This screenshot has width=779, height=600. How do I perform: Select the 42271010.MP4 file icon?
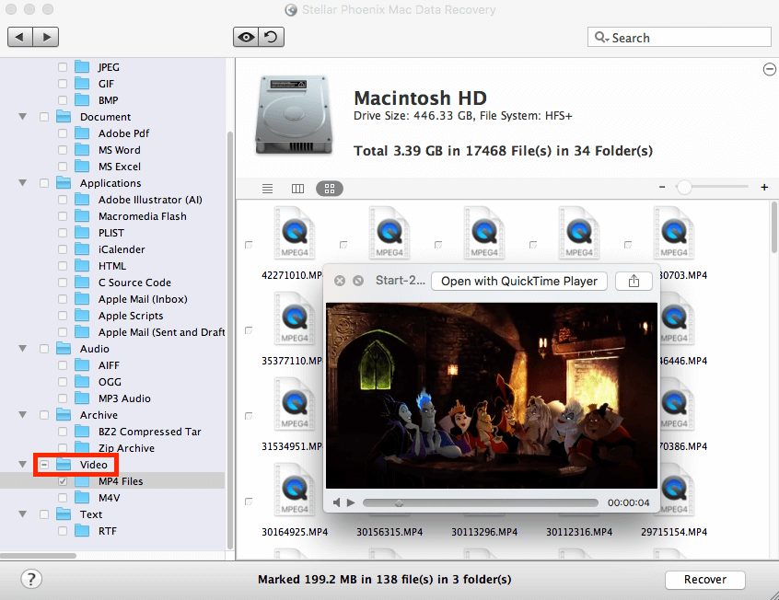(x=294, y=233)
